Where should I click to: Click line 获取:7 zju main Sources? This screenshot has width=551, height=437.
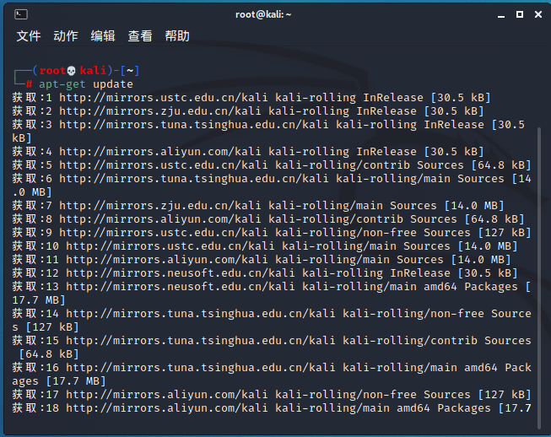258,206
